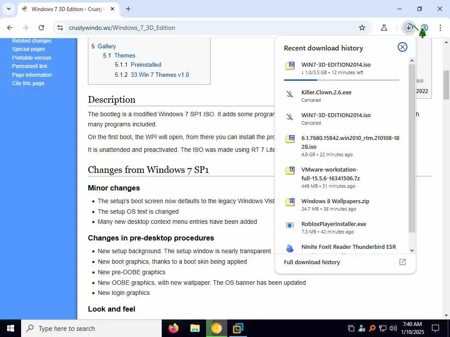Viewport: 450px width, 337px height.
Task: Select the Windows 8 Wallpapers.zip file name
Action: (335, 201)
